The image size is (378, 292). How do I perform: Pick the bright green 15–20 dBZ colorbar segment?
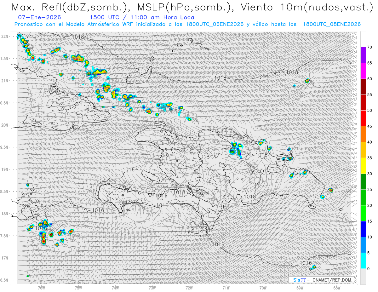click(x=363, y=213)
